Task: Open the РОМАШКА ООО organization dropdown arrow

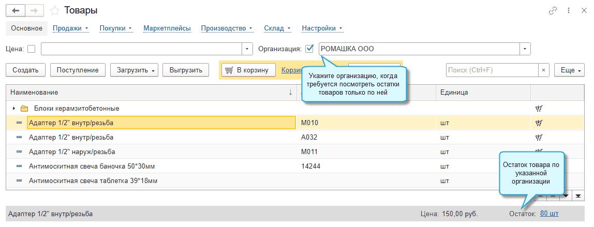Action: (x=525, y=49)
